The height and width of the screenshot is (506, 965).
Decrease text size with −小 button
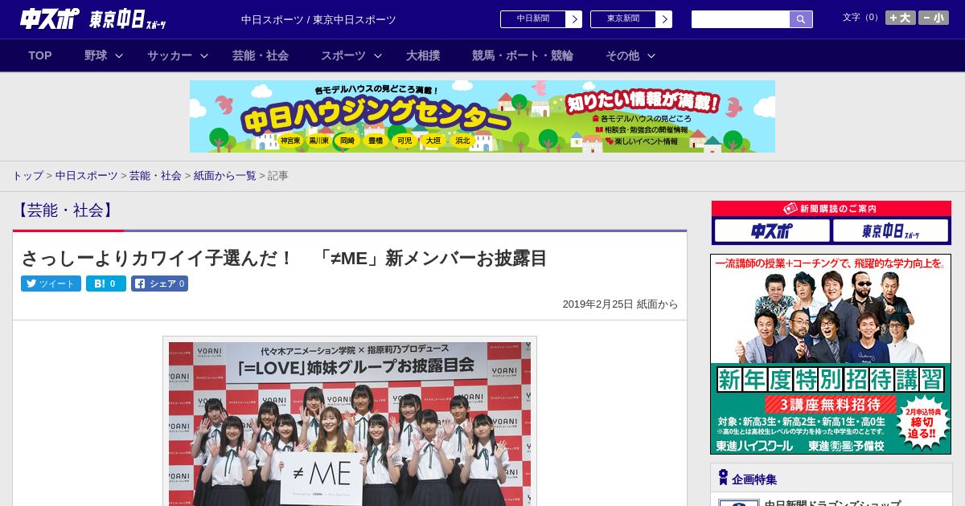tap(934, 18)
